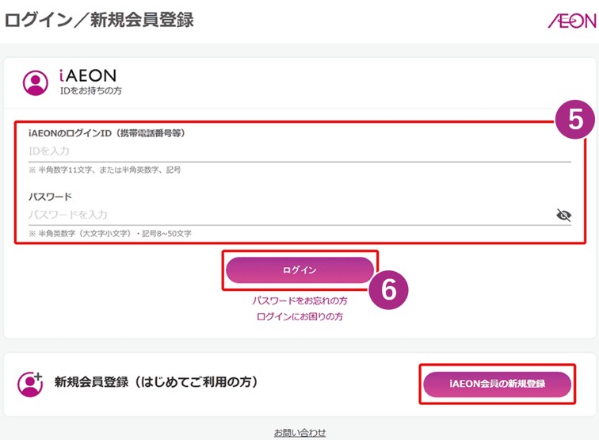Screen dimensions: 599x440
Task: Click the 半角数字11文字 hint under the ID field
Action: point(105,170)
